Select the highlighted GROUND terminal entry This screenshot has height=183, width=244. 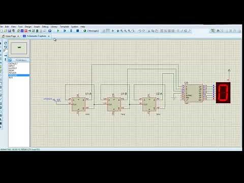pyautogui.click(x=19, y=75)
